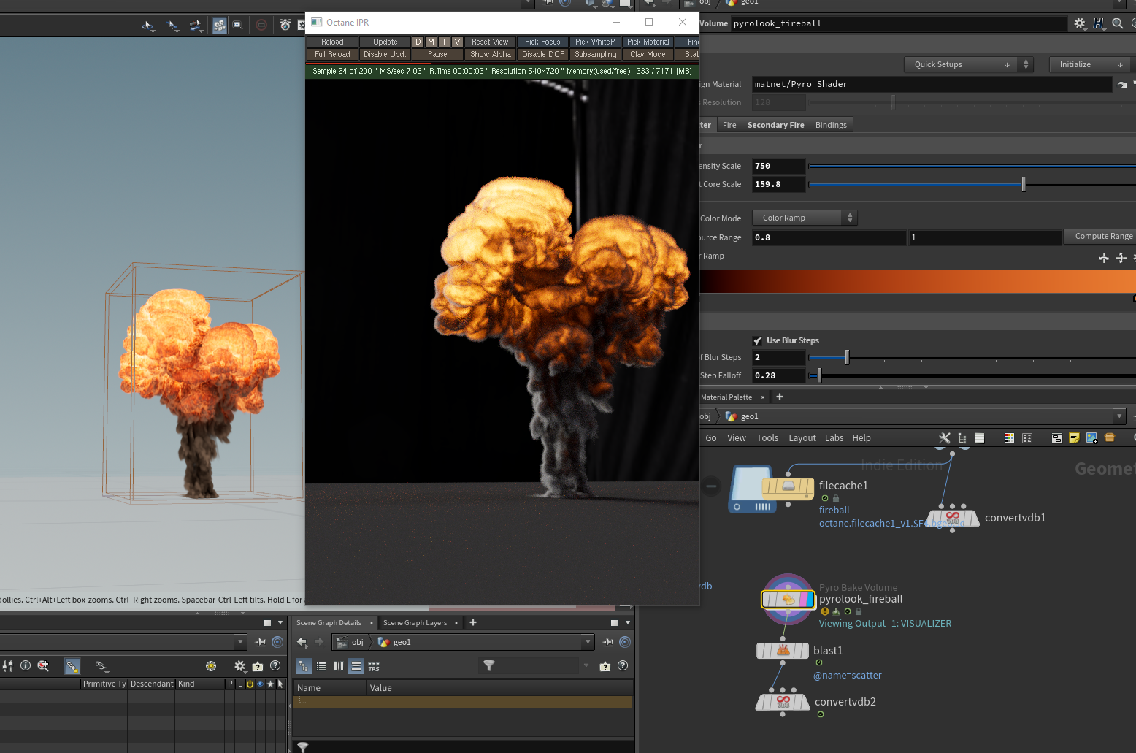Image resolution: width=1136 pixels, height=753 pixels.
Task: Toggle the V mode button in Octane IPR
Action: 457,42
